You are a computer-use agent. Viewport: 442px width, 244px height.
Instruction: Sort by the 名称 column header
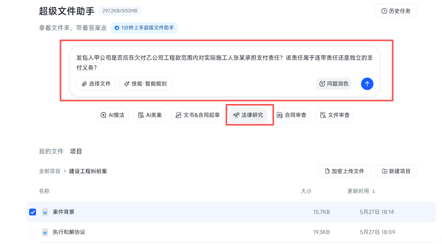pyautogui.click(x=44, y=191)
